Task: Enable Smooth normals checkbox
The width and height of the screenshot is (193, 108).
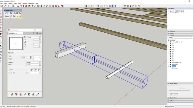Action: point(169,93)
